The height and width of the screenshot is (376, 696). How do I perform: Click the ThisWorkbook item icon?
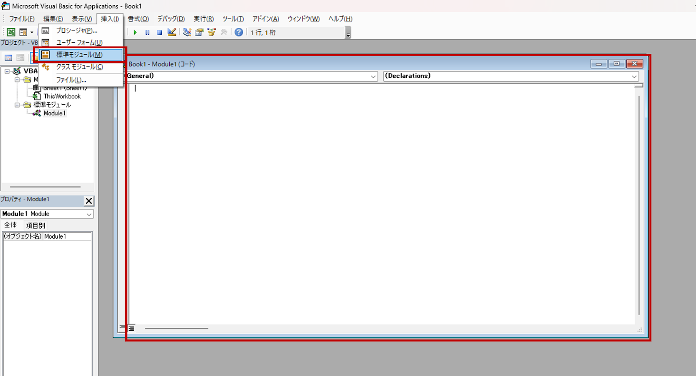click(37, 96)
